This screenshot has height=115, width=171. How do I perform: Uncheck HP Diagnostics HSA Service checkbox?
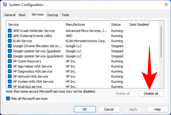10,71
